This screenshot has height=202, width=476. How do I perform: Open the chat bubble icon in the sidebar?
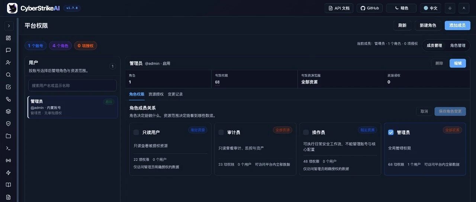point(9,50)
